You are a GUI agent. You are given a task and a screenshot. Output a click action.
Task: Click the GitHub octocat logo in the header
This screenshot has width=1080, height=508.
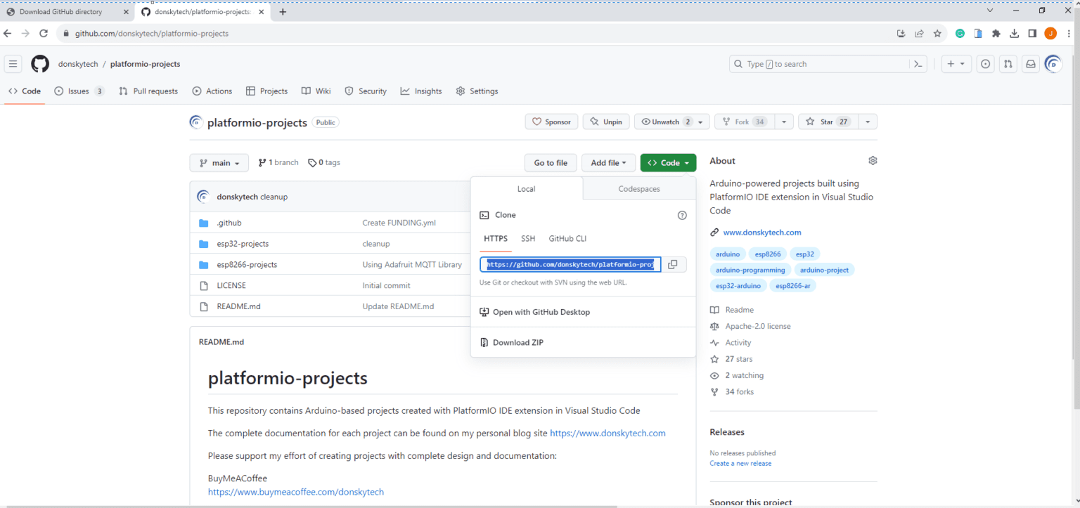pos(40,63)
